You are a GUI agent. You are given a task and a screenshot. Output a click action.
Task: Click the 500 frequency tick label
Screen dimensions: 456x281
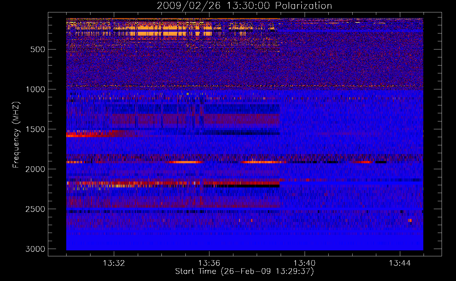tap(38, 49)
